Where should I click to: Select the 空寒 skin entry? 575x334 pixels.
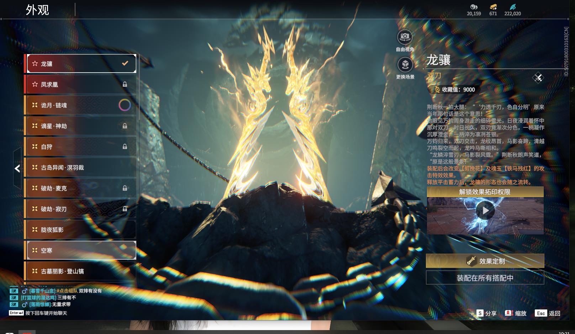[x=81, y=250]
